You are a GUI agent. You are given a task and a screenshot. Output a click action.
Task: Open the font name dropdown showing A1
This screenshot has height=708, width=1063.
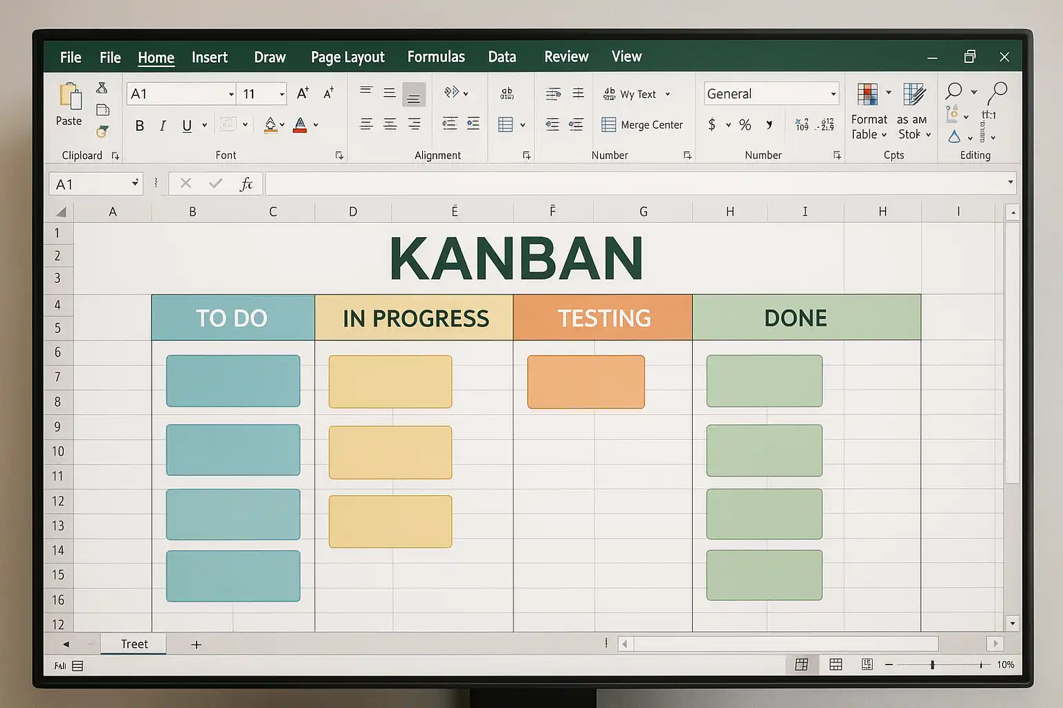(231, 94)
